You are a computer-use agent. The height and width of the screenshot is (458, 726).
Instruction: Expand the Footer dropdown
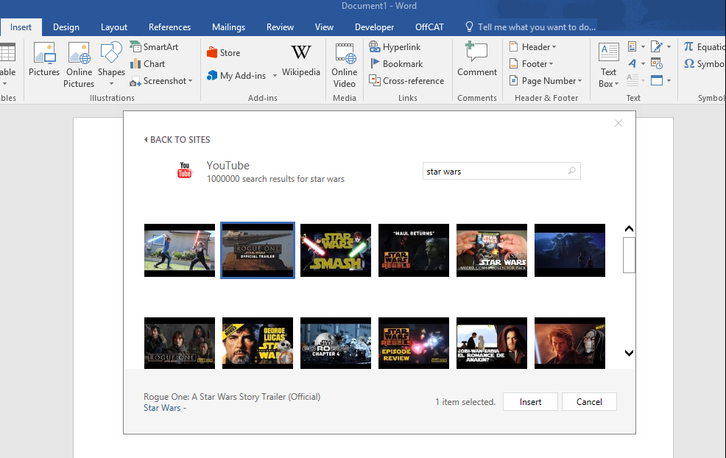531,64
